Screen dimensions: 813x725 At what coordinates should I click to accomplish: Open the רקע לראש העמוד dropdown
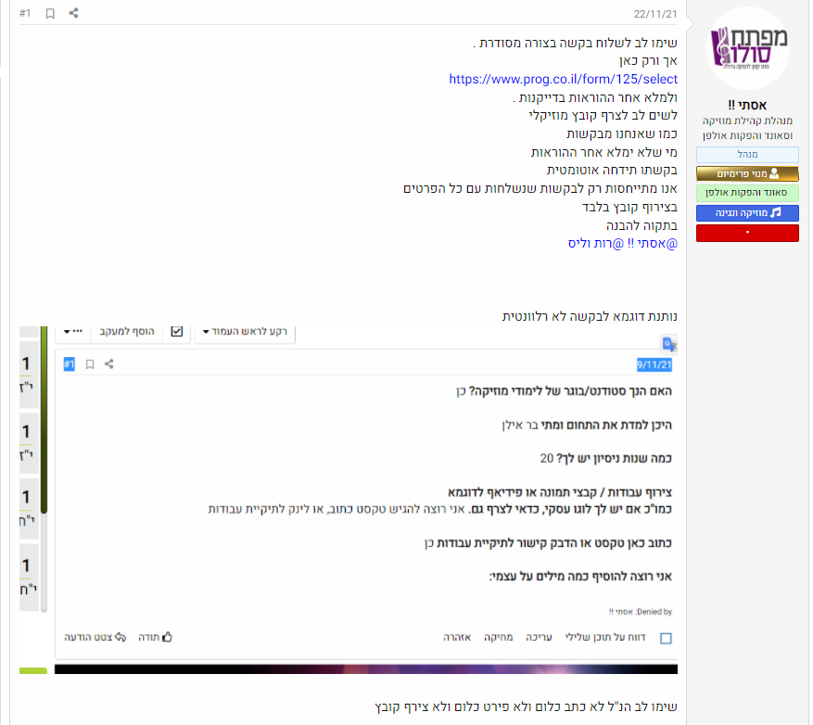[x=244, y=332]
